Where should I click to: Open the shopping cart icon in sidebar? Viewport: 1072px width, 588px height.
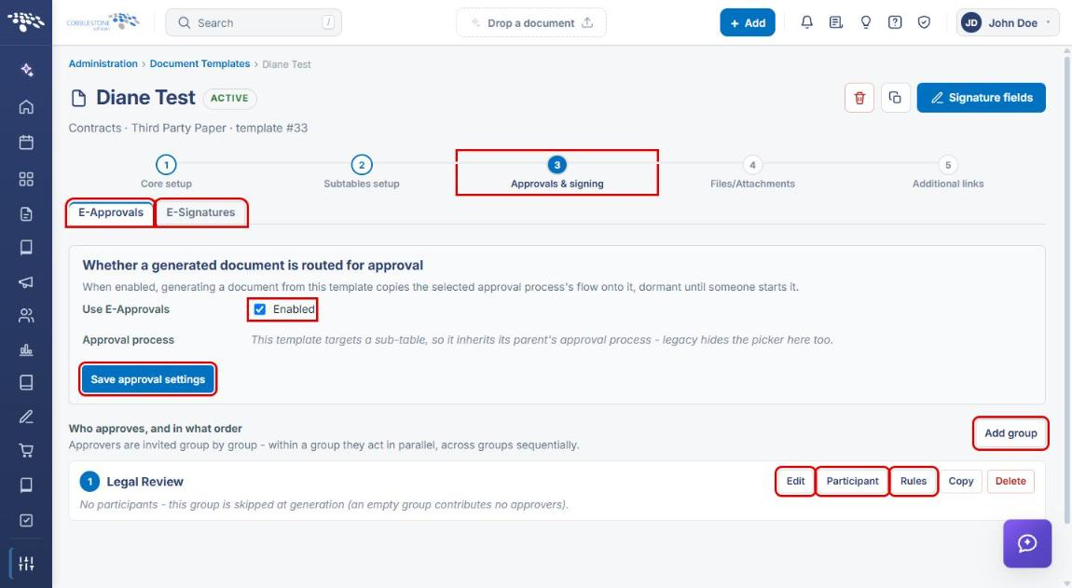[x=26, y=450]
